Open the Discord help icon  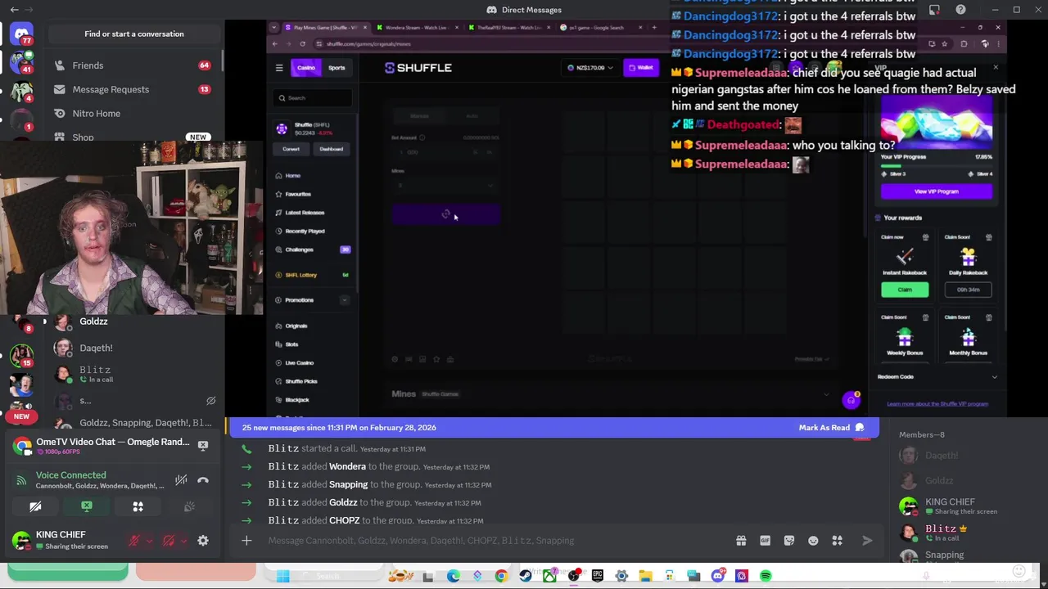click(960, 10)
